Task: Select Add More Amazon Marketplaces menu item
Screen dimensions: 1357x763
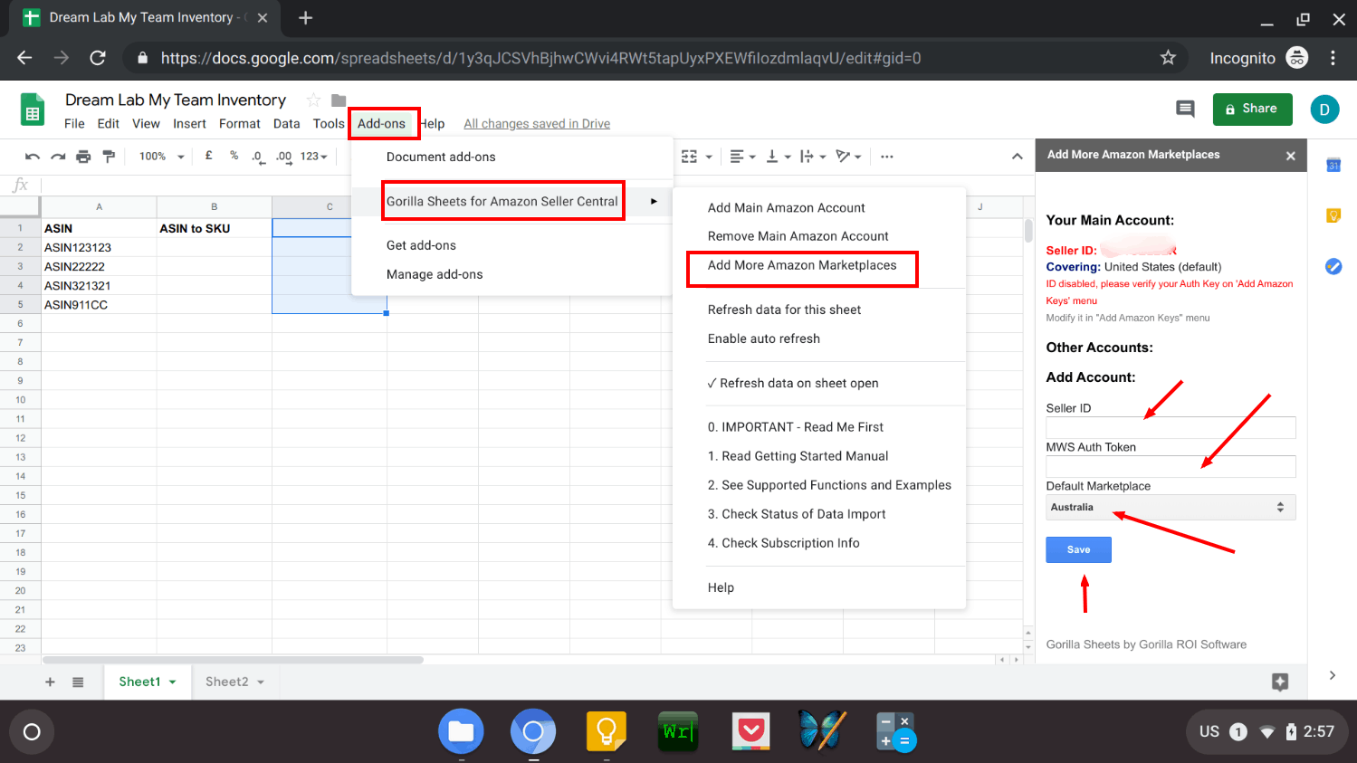Action: click(x=801, y=265)
